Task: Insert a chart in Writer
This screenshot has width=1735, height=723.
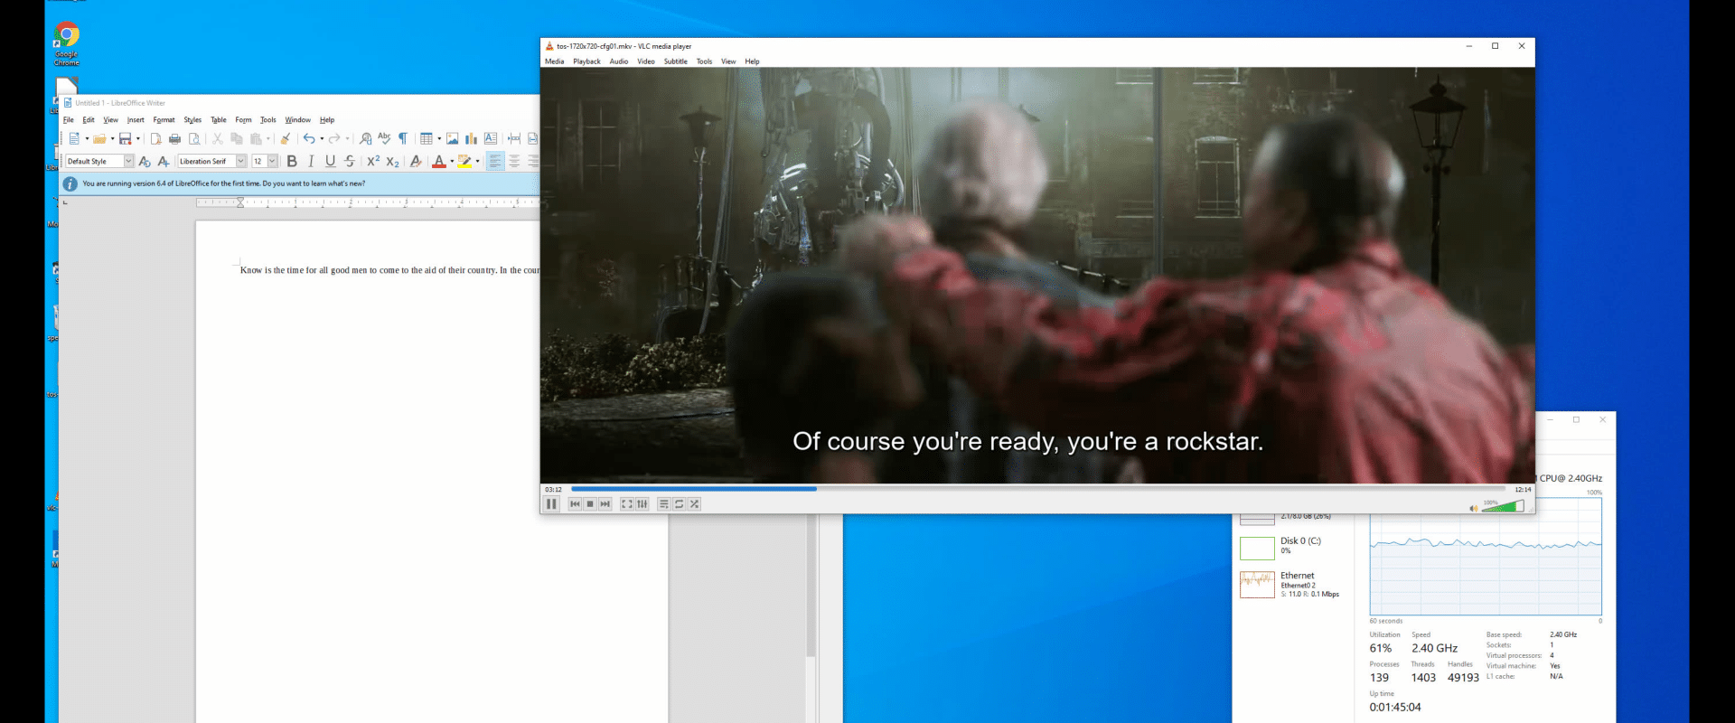Action: [471, 138]
